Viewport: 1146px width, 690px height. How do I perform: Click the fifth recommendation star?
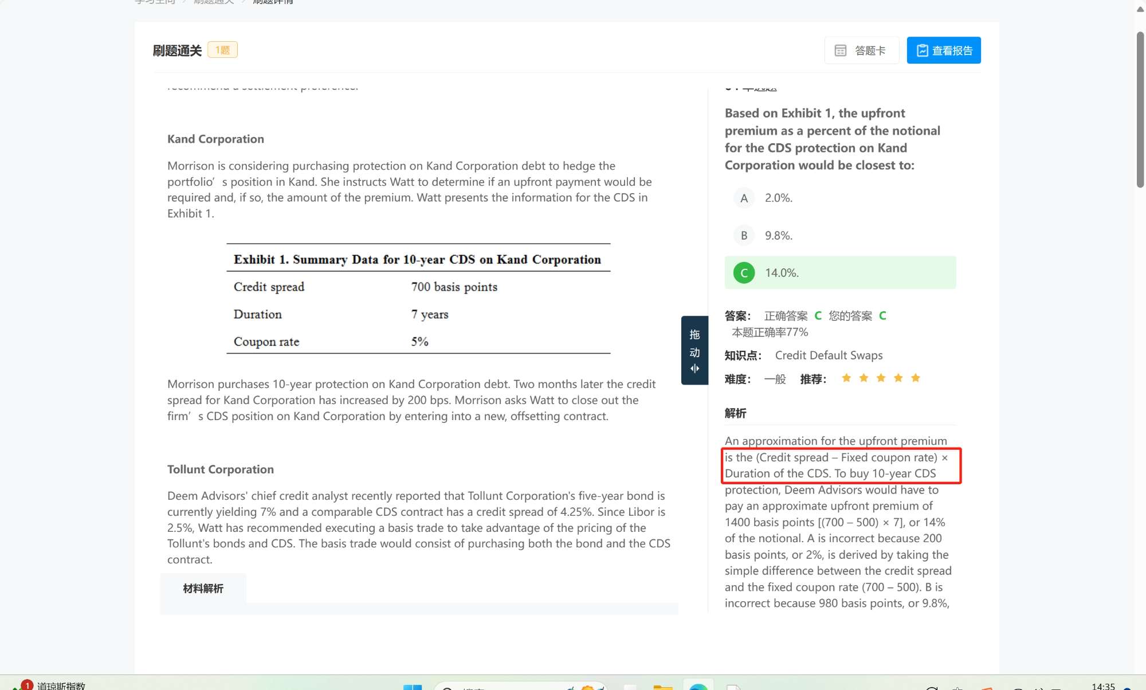915,378
